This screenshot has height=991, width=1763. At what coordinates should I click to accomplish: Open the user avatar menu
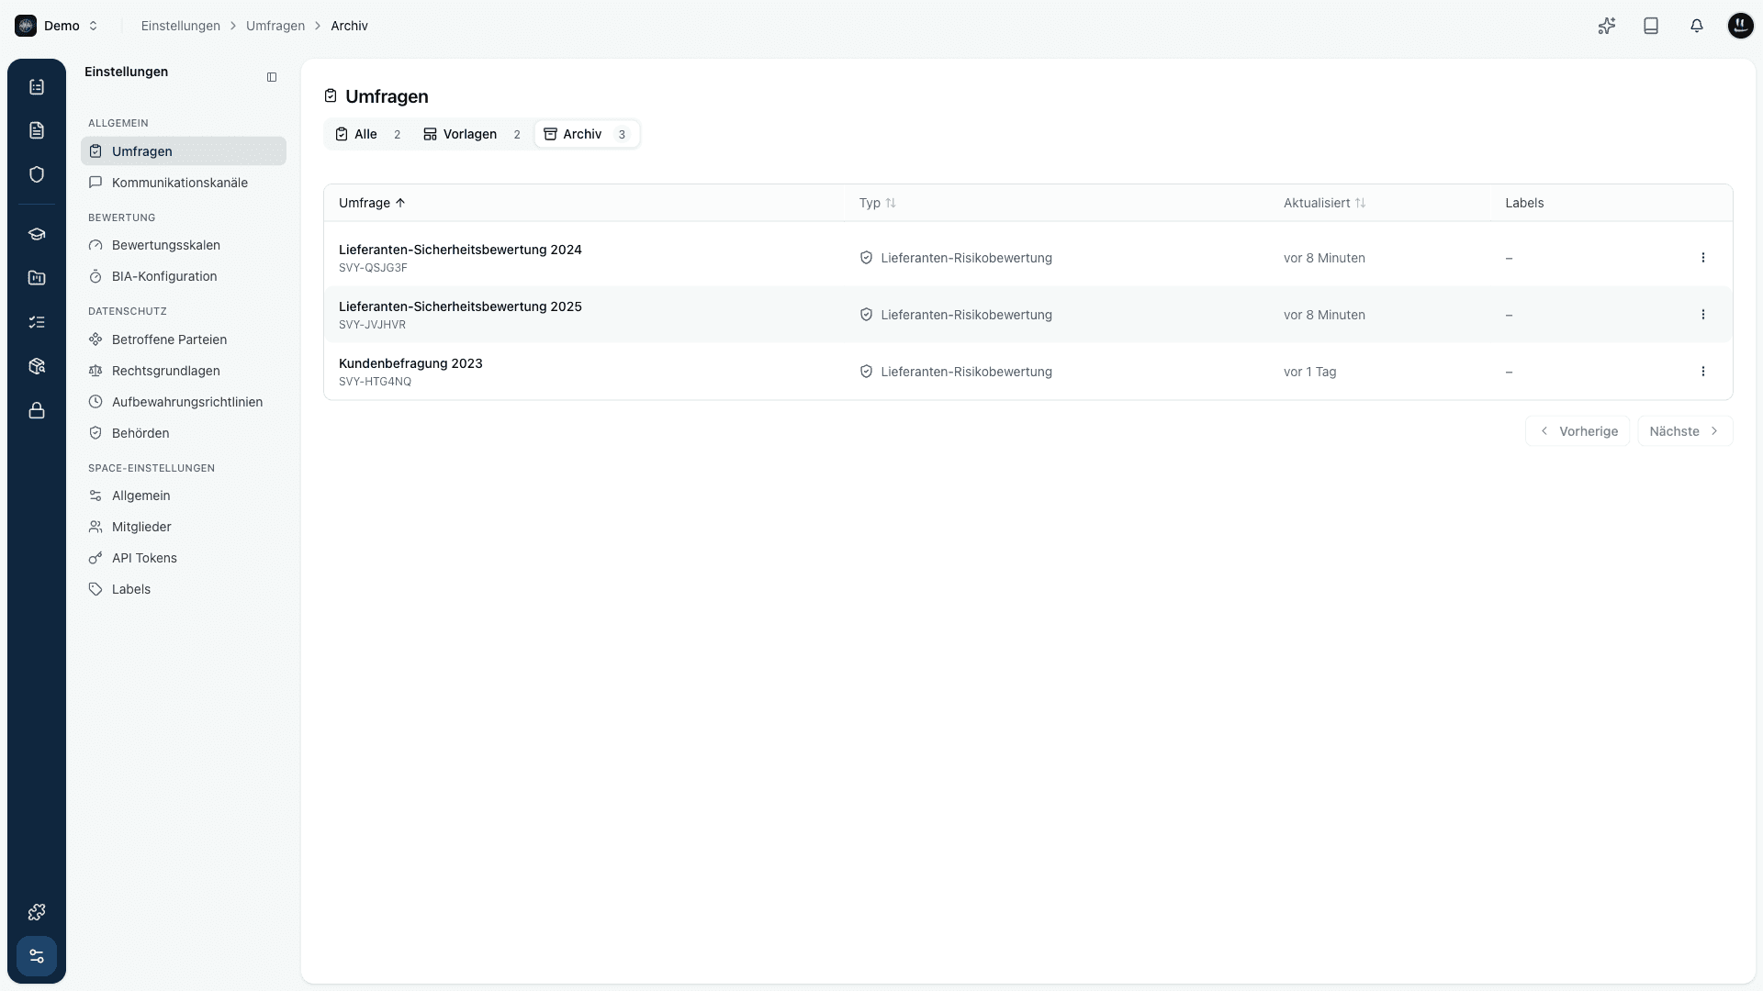tap(1740, 26)
